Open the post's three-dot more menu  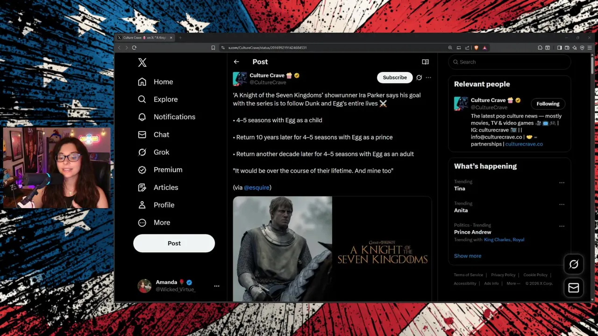[428, 77]
